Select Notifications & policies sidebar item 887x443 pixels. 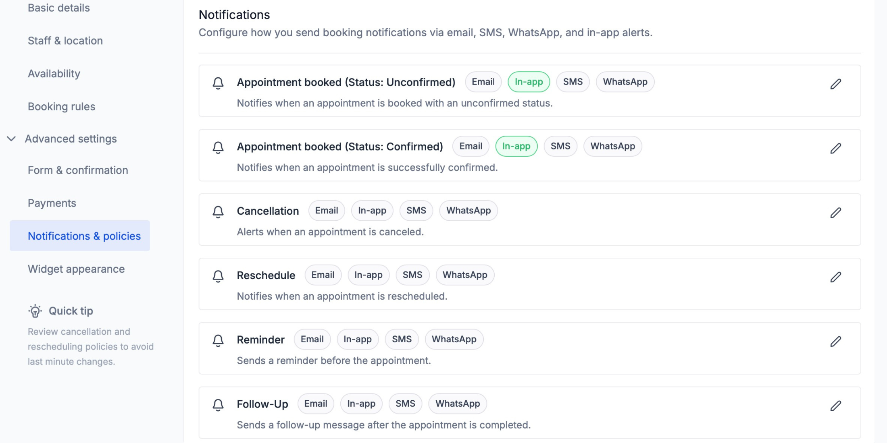coord(80,236)
